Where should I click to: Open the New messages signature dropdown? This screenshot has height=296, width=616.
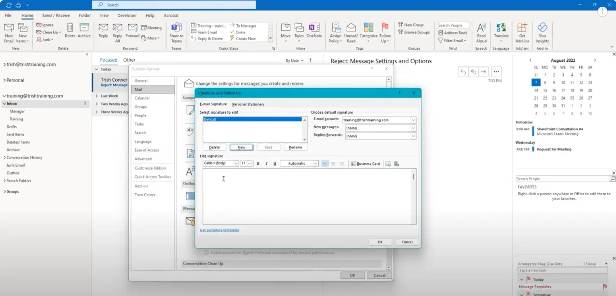coord(413,128)
